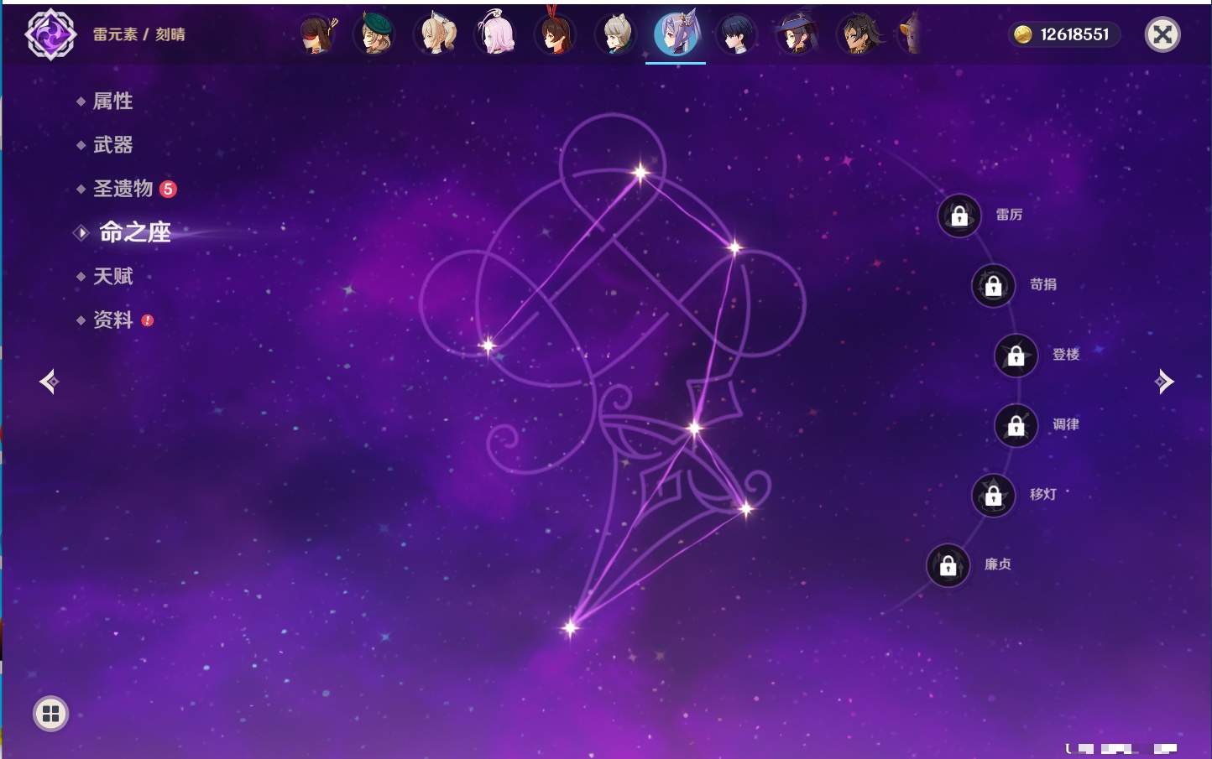Viewport: 1212px width, 759px height.
Task: Select the locked 移灯 constellation node
Action: click(994, 496)
